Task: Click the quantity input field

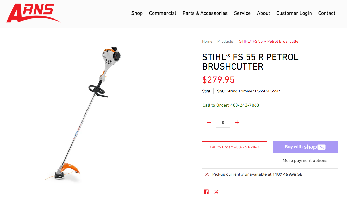Action: point(223,122)
